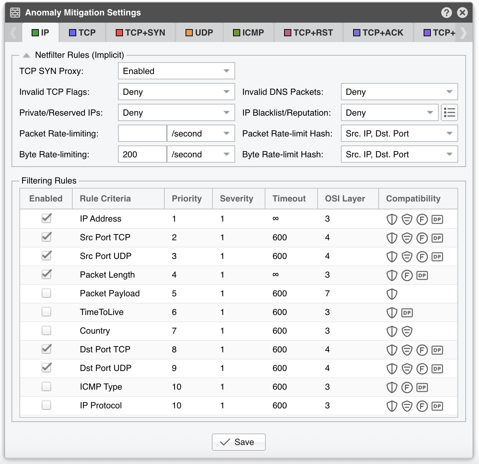Open the IP Blacklist/Reputation dropdown

(390, 113)
